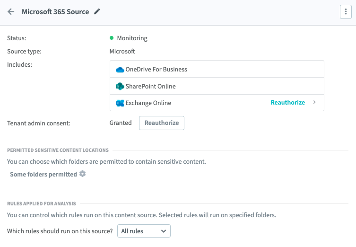
Task: Click the Microsoft 365 Source title
Action: pos(55,12)
